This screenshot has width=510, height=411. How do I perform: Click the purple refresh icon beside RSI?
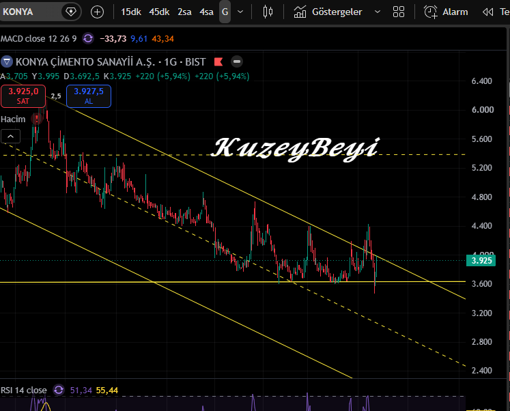(x=59, y=390)
